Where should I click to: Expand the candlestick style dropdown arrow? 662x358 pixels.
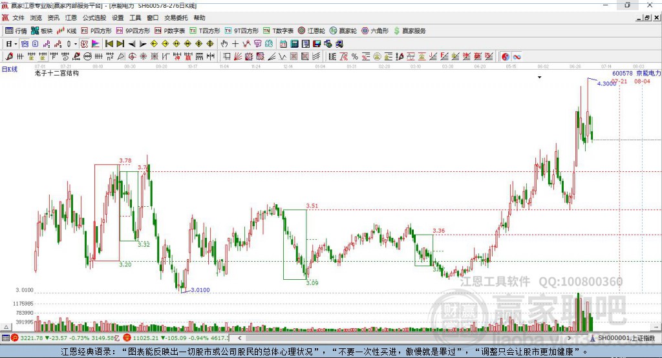click(76, 44)
